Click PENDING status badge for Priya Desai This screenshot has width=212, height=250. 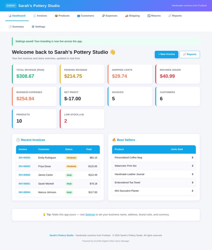(71, 166)
